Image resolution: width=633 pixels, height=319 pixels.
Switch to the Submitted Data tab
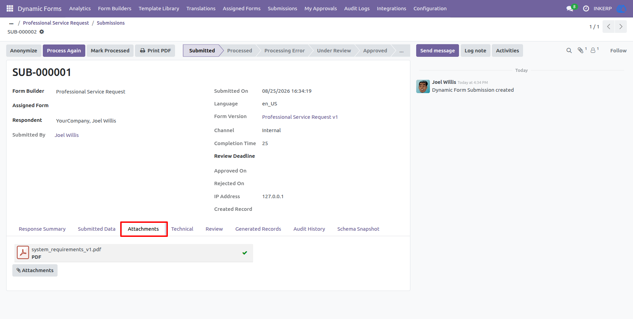tap(97, 229)
